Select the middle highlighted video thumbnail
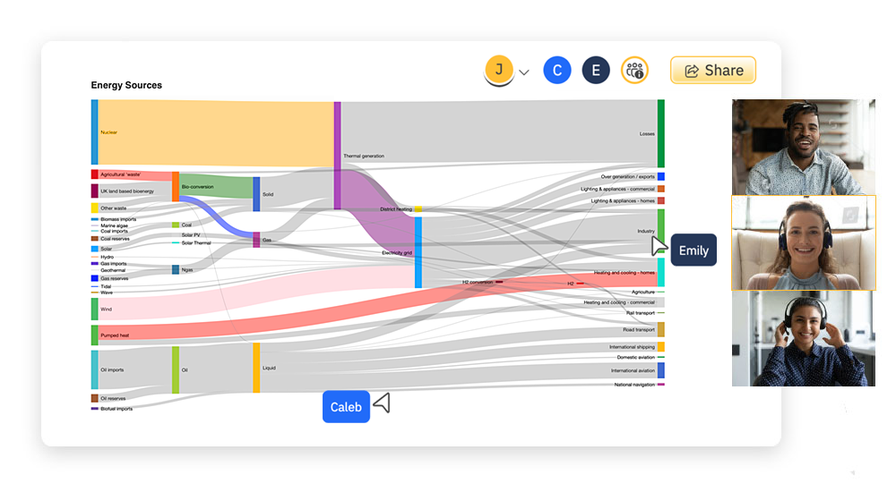896x492 pixels. pos(803,243)
